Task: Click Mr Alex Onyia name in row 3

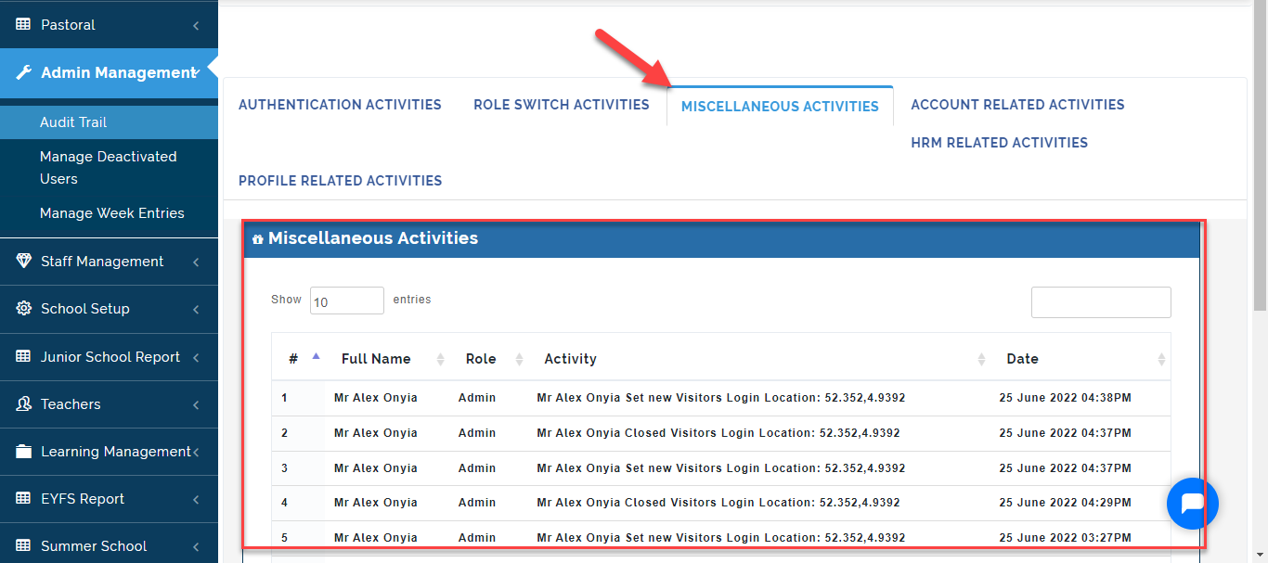Action: click(x=376, y=468)
